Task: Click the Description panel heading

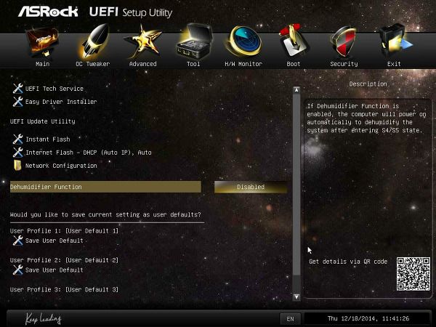Action: (x=368, y=84)
